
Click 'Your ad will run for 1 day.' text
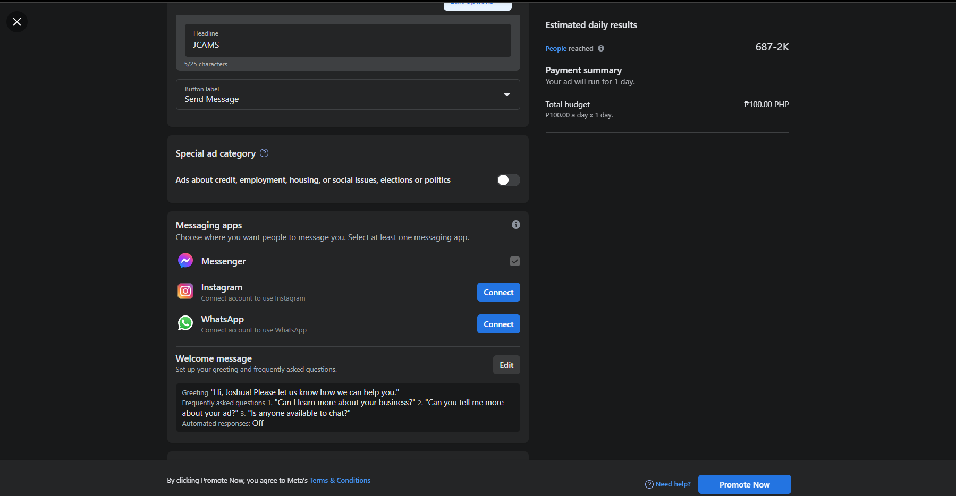(x=590, y=82)
